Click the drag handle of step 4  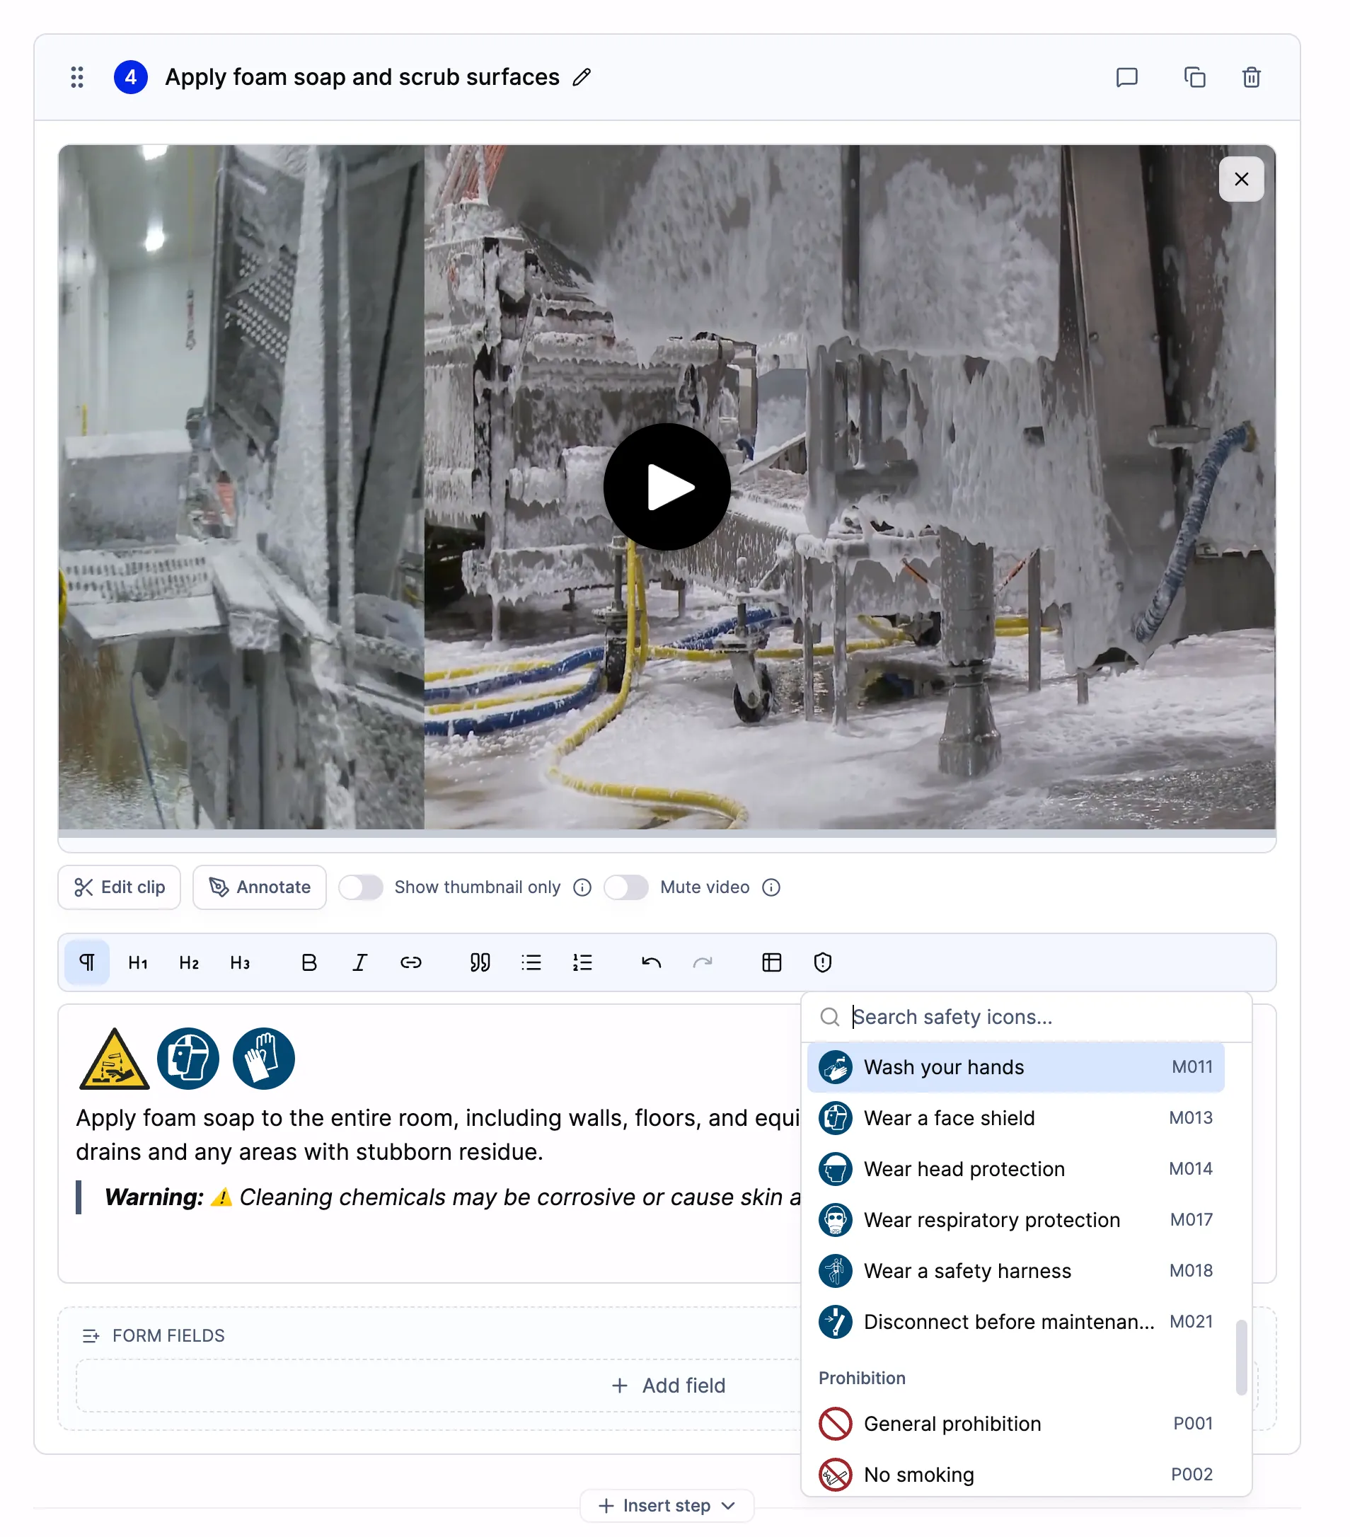76,77
